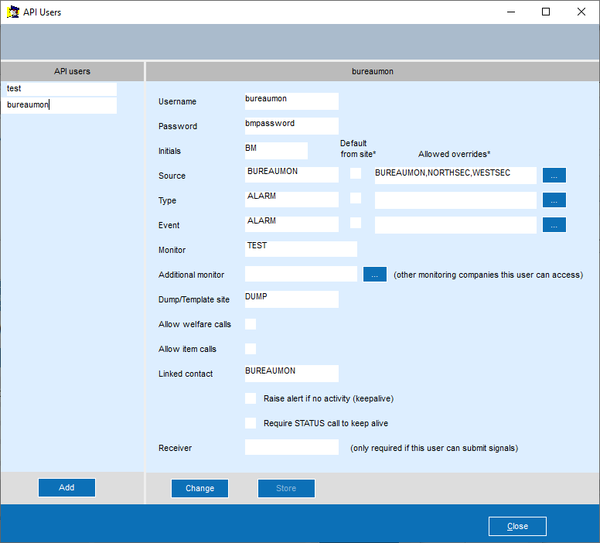600x543 pixels.
Task: Click the Add button
Action: (x=66, y=487)
